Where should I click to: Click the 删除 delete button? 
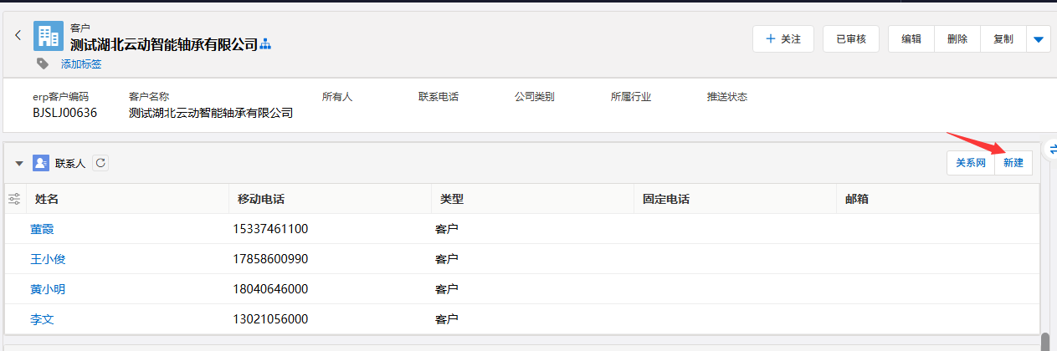957,39
